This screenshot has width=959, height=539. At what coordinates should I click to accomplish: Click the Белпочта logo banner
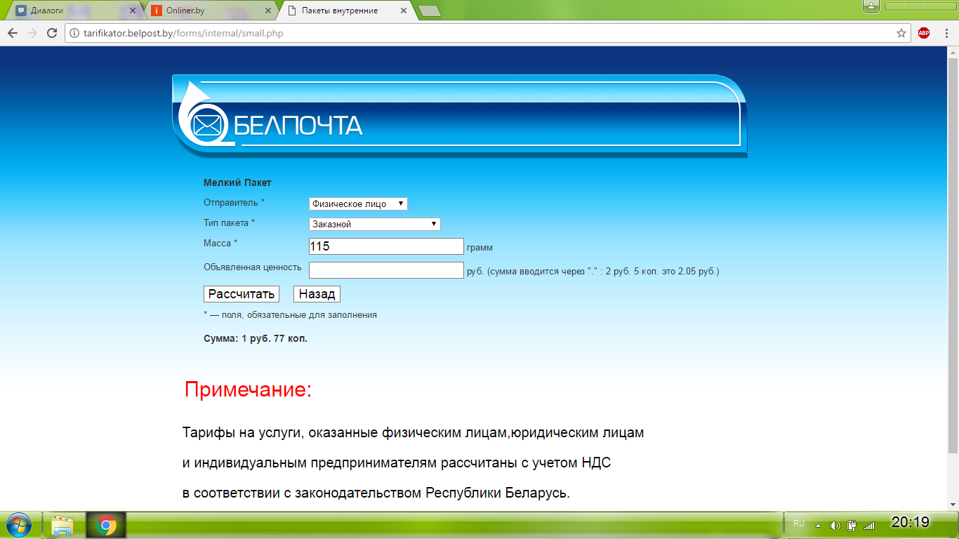[459, 116]
